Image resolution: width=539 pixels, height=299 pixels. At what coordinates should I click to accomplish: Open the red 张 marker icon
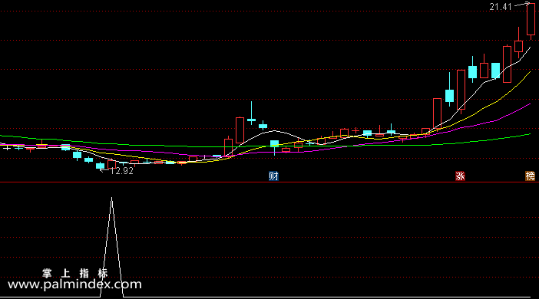pos(460,176)
